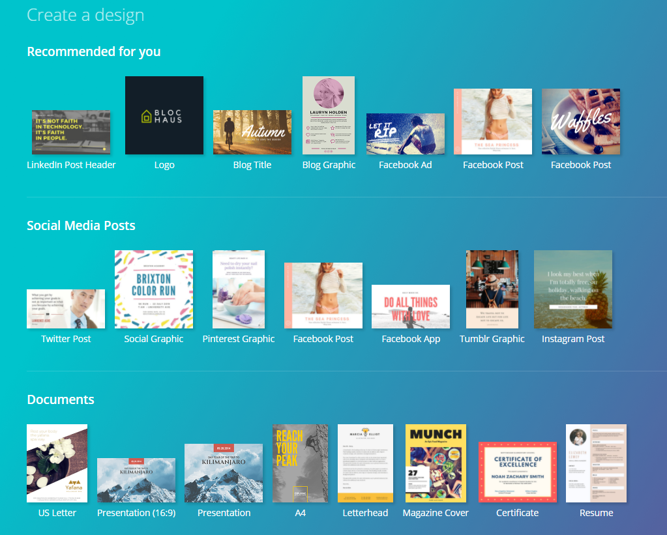The width and height of the screenshot is (667, 535).
Task: Open the Lauryn Holden Blog Graphic thumbnail
Action: 328,115
